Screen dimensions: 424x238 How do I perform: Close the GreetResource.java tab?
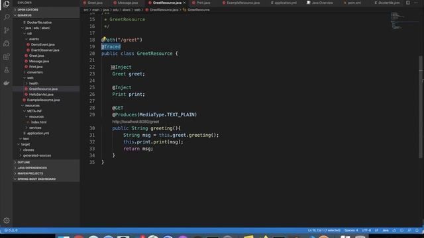click(x=184, y=3)
